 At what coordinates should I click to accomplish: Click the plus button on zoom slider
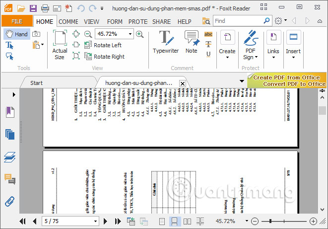(x=313, y=221)
